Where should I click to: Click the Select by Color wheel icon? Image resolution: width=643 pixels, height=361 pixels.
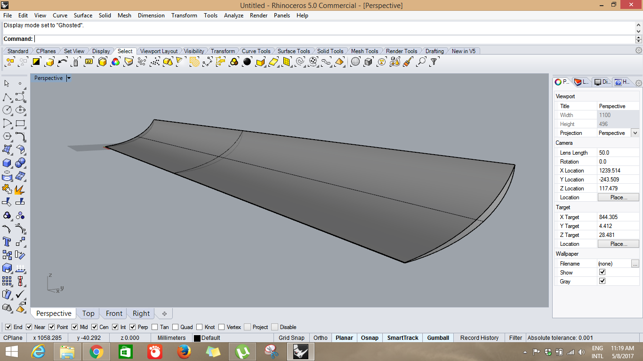115,62
